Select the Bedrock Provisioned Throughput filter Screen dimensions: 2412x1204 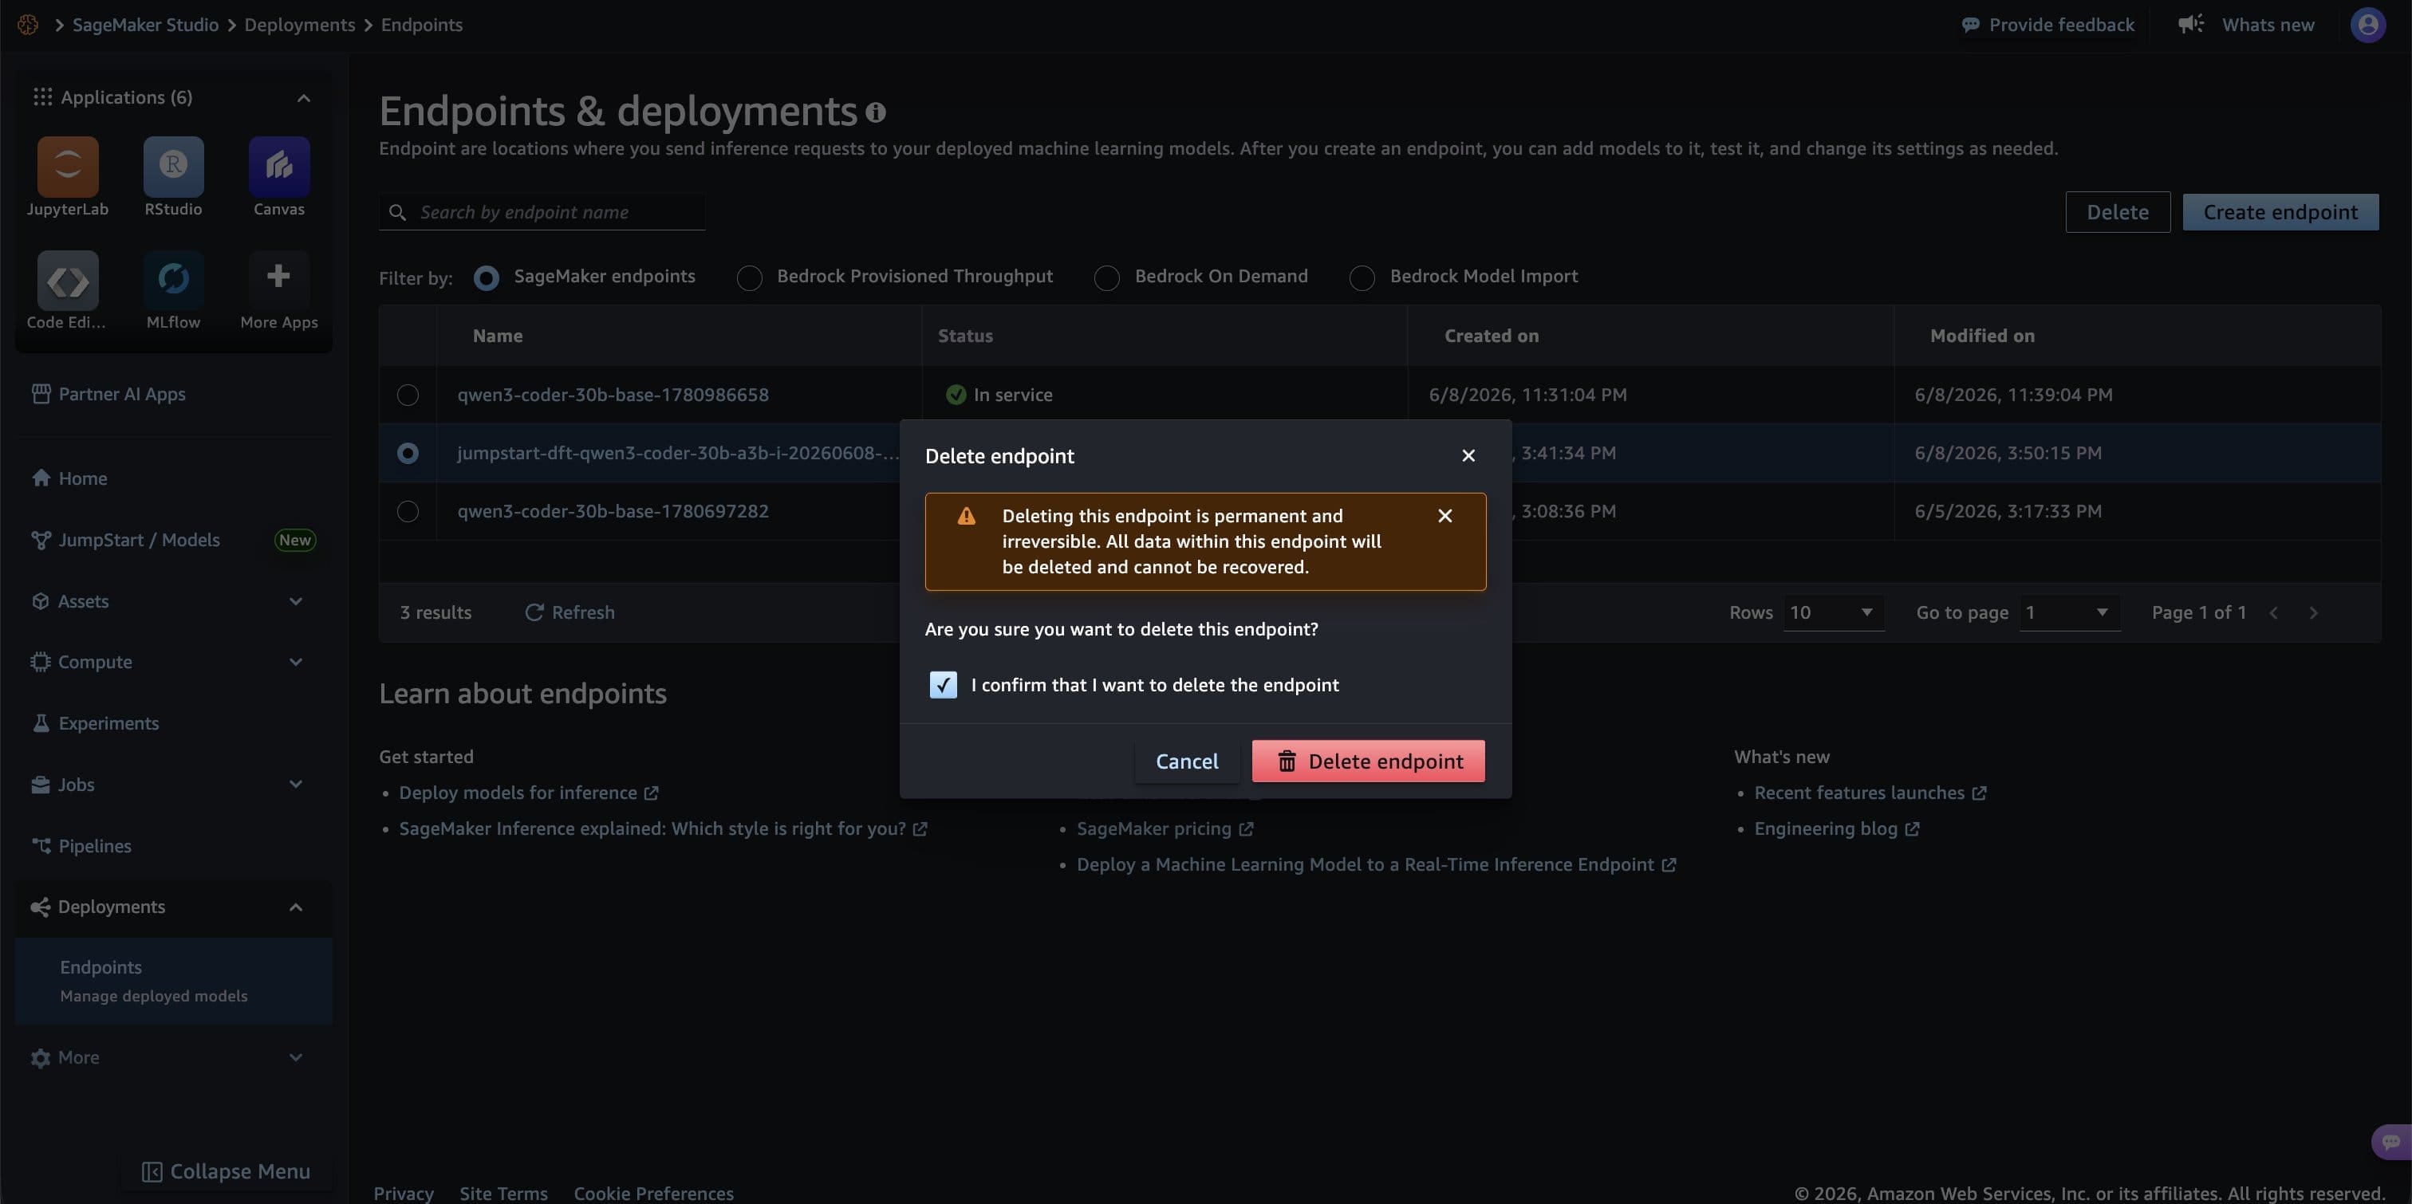pos(749,278)
